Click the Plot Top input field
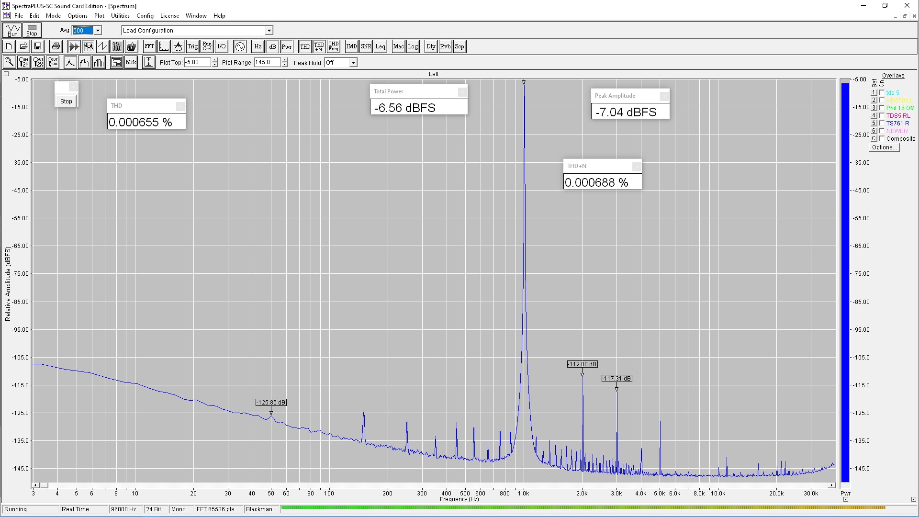Screen dimensions: 919x517 coord(197,62)
